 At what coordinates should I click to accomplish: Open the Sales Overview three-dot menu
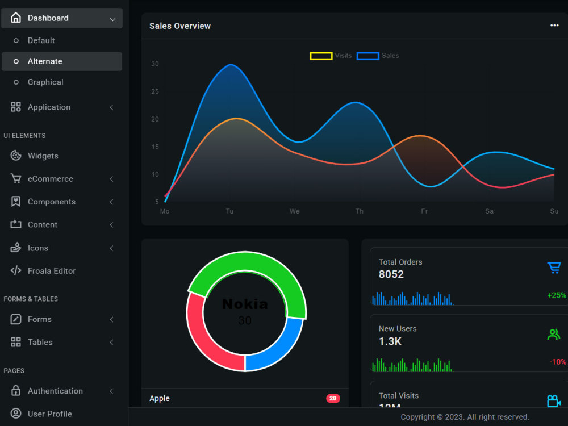(554, 26)
